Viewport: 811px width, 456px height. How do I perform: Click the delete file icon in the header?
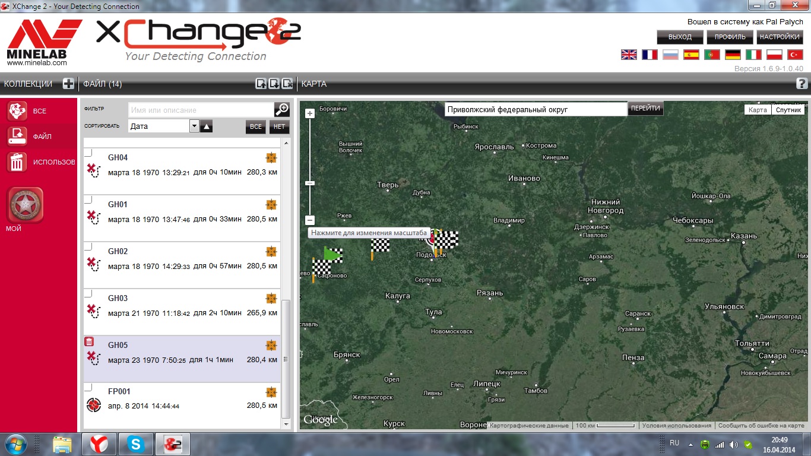coord(287,84)
